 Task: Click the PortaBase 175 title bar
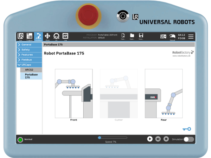click(x=119, y=45)
